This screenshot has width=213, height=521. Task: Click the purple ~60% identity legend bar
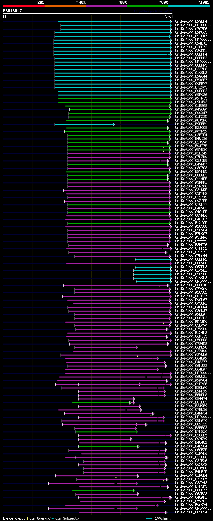tap(106, 6)
